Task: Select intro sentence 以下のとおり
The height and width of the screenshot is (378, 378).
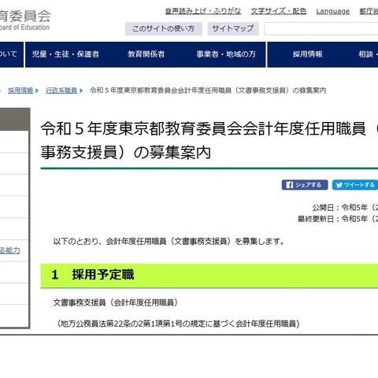Action: (169, 241)
